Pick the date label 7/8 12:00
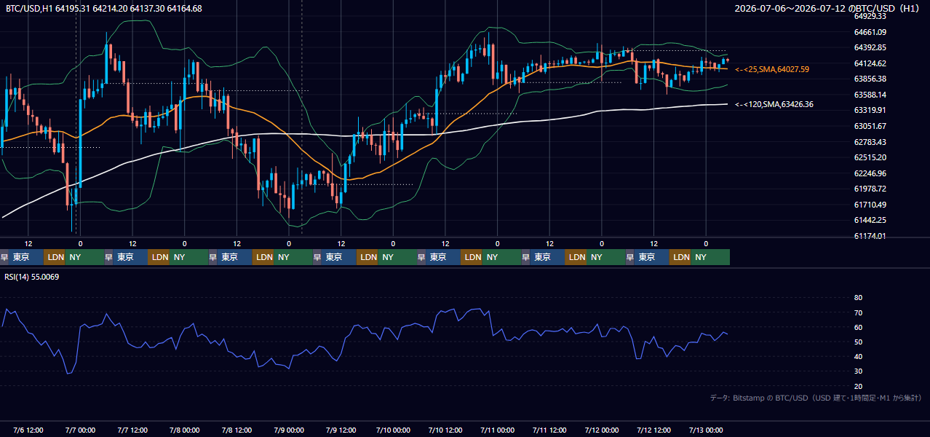Image resolution: width=930 pixels, height=437 pixels. (237, 430)
